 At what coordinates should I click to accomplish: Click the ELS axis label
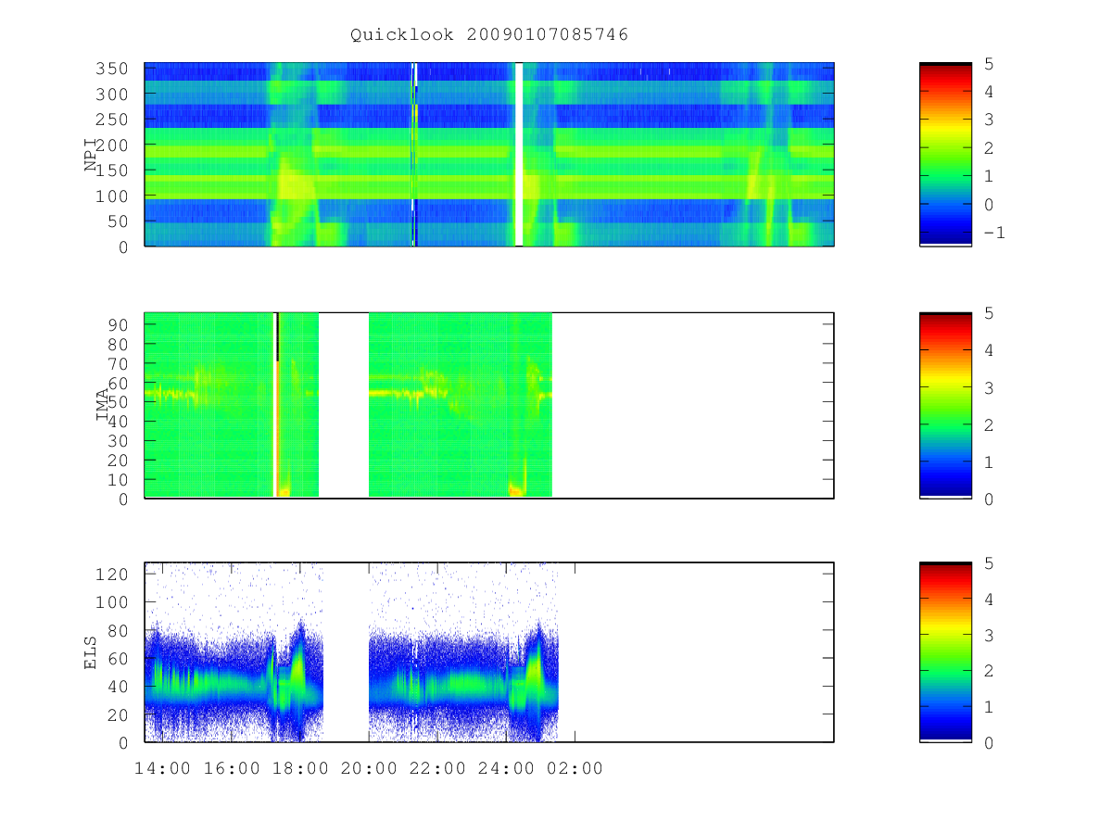coord(91,652)
